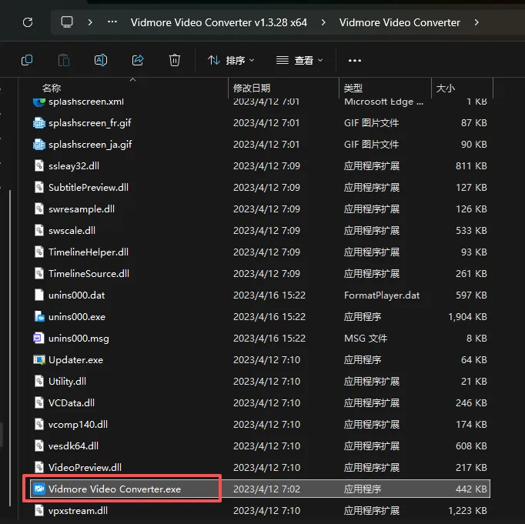
Task: Click the navigation pane vertical scrollbar
Action: click(10, 348)
